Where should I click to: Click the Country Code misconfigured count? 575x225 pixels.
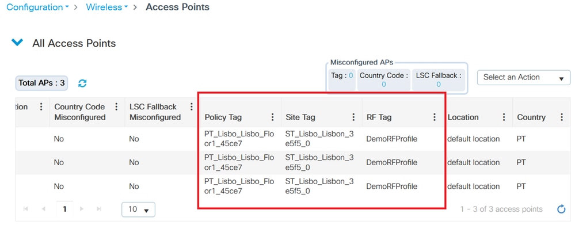pyautogui.click(x=383, y=84)
